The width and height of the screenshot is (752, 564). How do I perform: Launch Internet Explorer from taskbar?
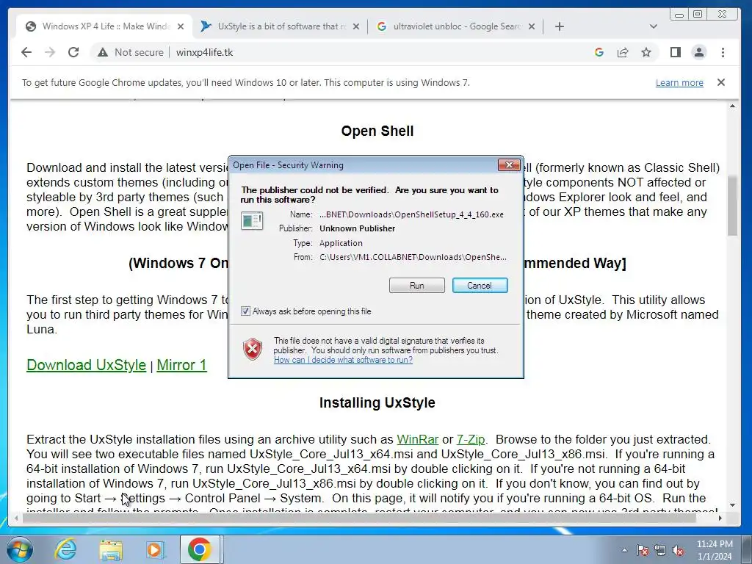[65, 549]
